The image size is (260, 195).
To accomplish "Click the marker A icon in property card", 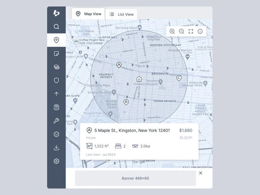I will [89, 130].
